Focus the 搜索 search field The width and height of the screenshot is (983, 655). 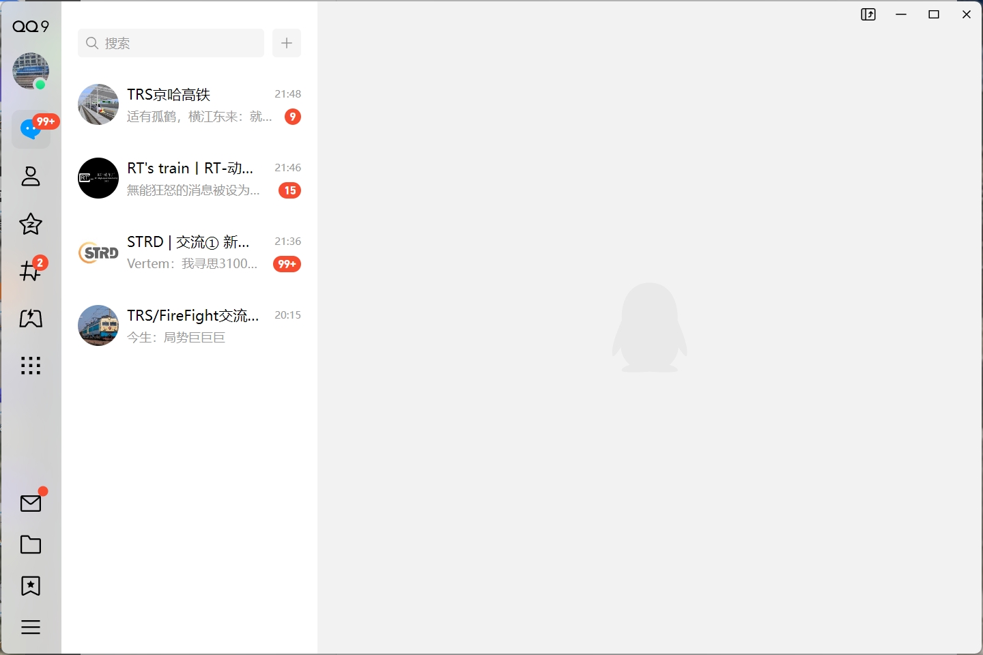click(171, 43)
